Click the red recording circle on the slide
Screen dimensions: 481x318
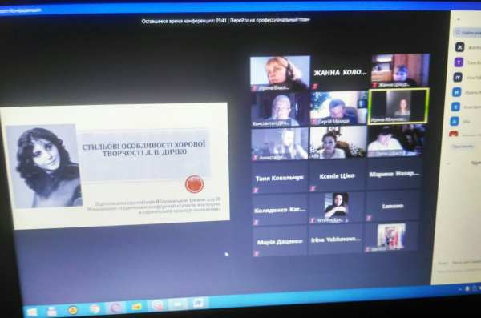[194, 184]
